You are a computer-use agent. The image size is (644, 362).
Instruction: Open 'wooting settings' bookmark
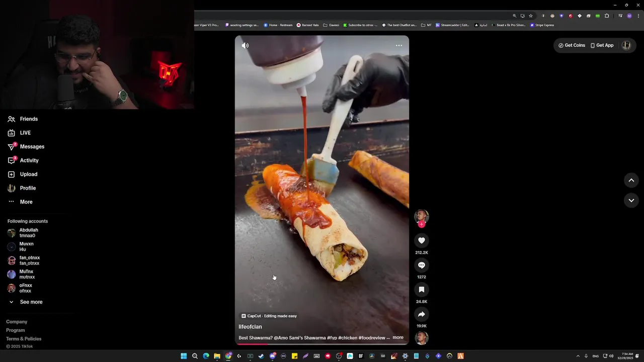(242, 25)
